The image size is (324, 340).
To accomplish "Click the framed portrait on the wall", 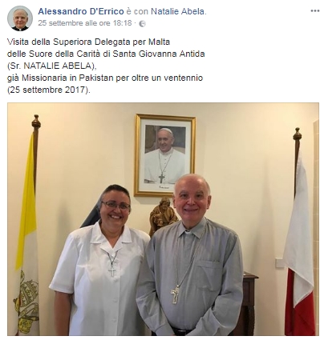I will point(165,155).
